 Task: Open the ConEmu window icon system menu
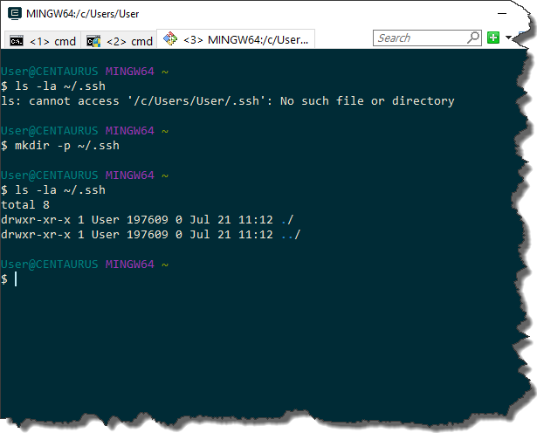coord(15,14)
